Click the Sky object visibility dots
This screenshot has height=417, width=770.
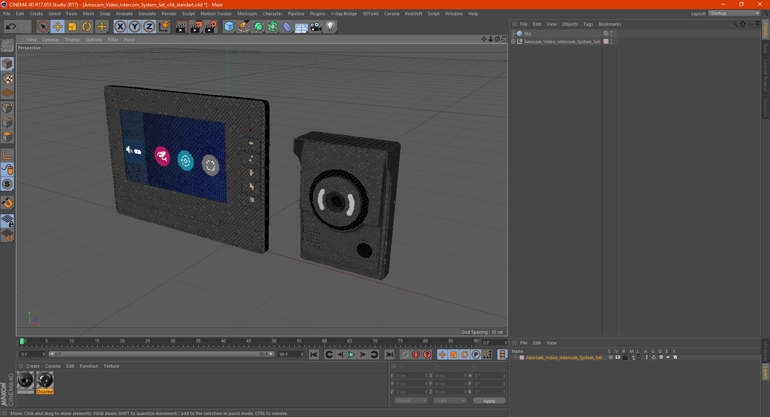611,34
